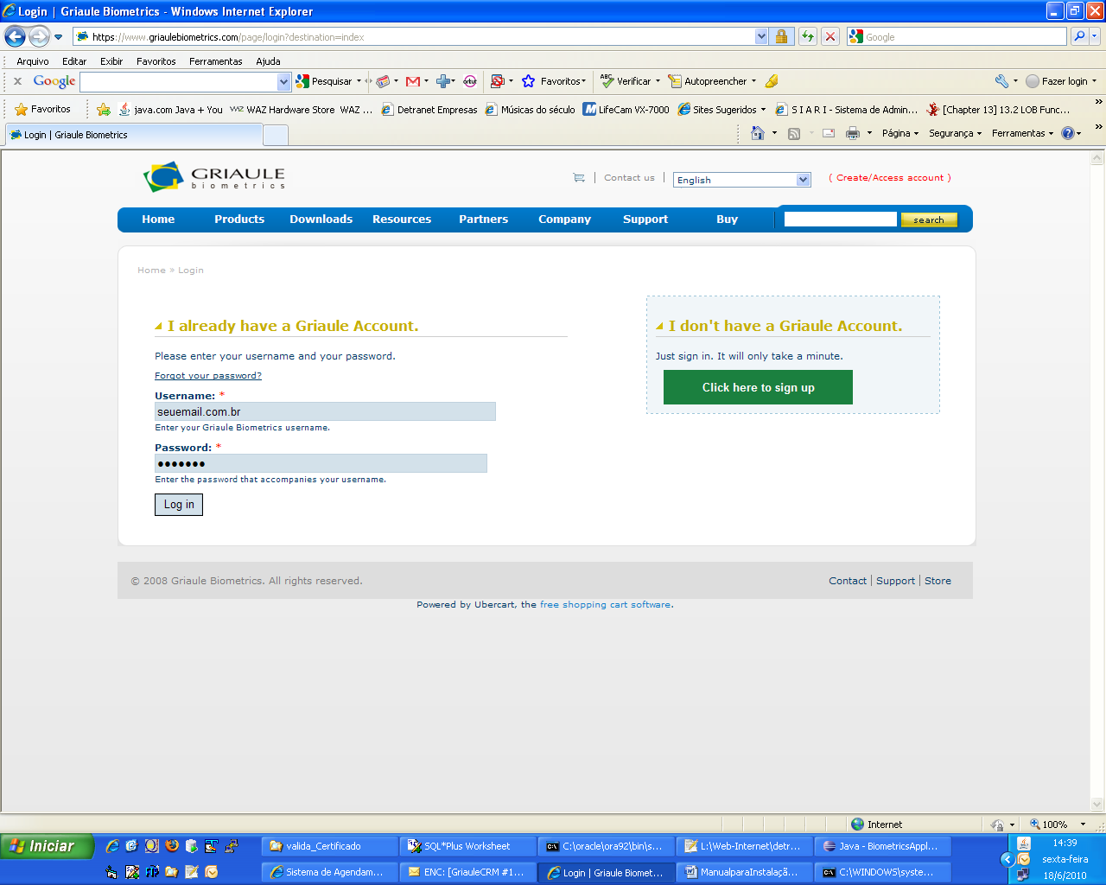This screenshot has height=885, width=1106.
Task: Click the green Click here to sign up button
Action: tap(758, 387)
